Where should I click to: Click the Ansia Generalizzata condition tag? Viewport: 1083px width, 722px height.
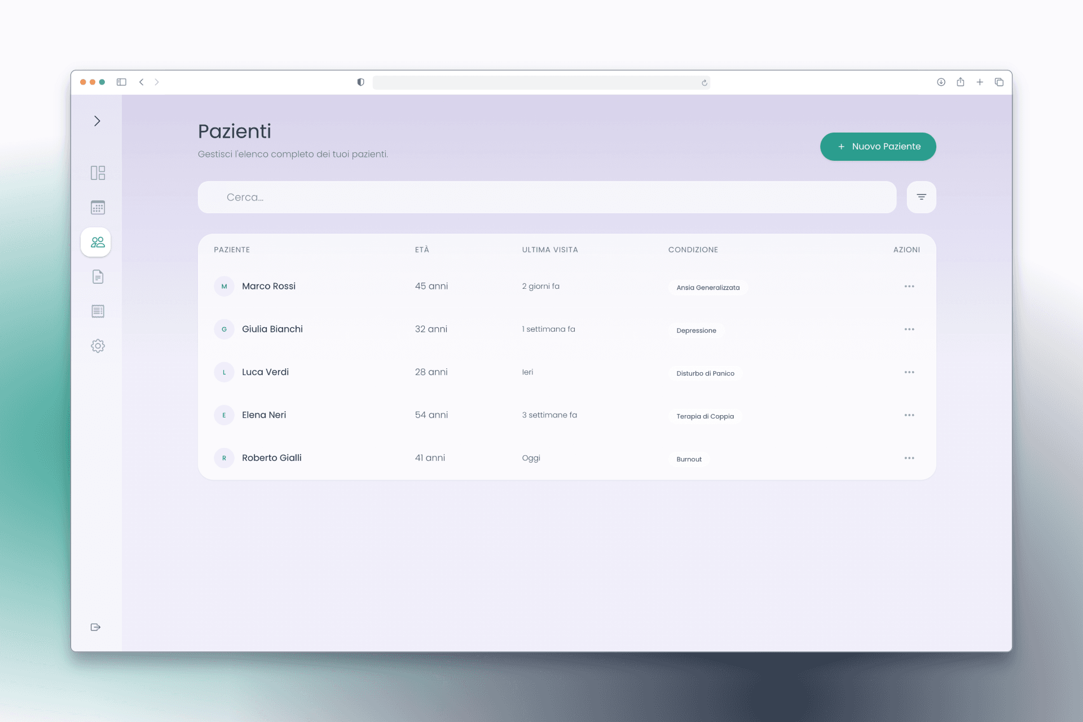click(x=708, y=288)
